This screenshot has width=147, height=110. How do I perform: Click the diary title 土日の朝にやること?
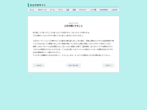point(73,26)
